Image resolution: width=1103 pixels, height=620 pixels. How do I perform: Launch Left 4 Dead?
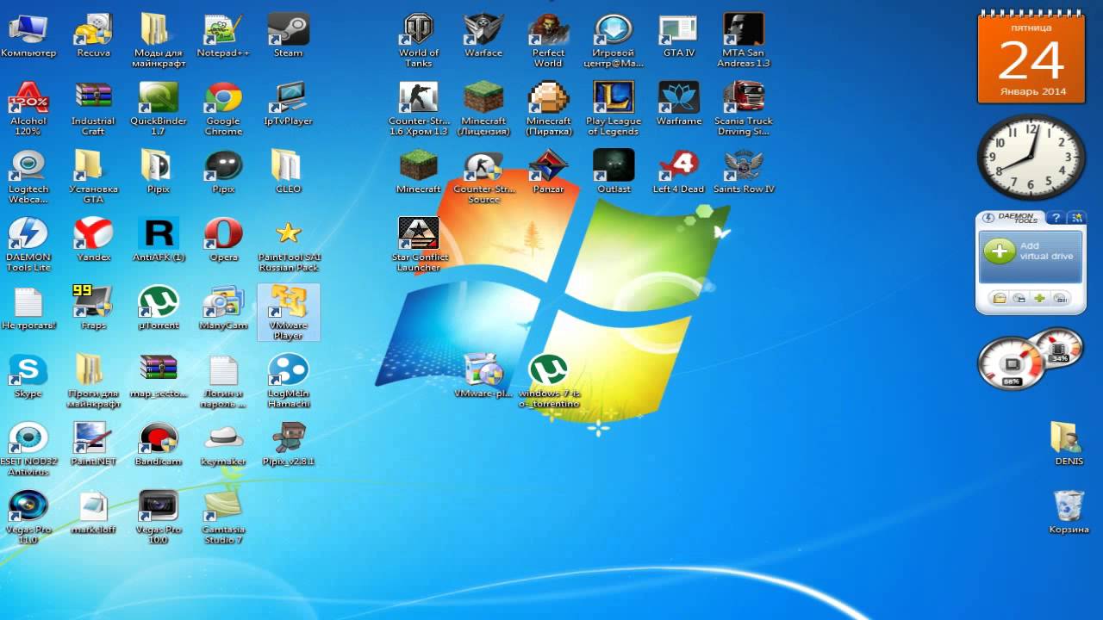[x=678, y=172]
